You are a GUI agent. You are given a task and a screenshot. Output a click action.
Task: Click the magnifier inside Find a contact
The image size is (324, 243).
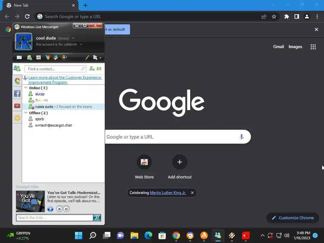click(x=83, y=69)
